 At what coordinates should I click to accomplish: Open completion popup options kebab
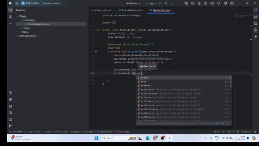coord(229,123)
